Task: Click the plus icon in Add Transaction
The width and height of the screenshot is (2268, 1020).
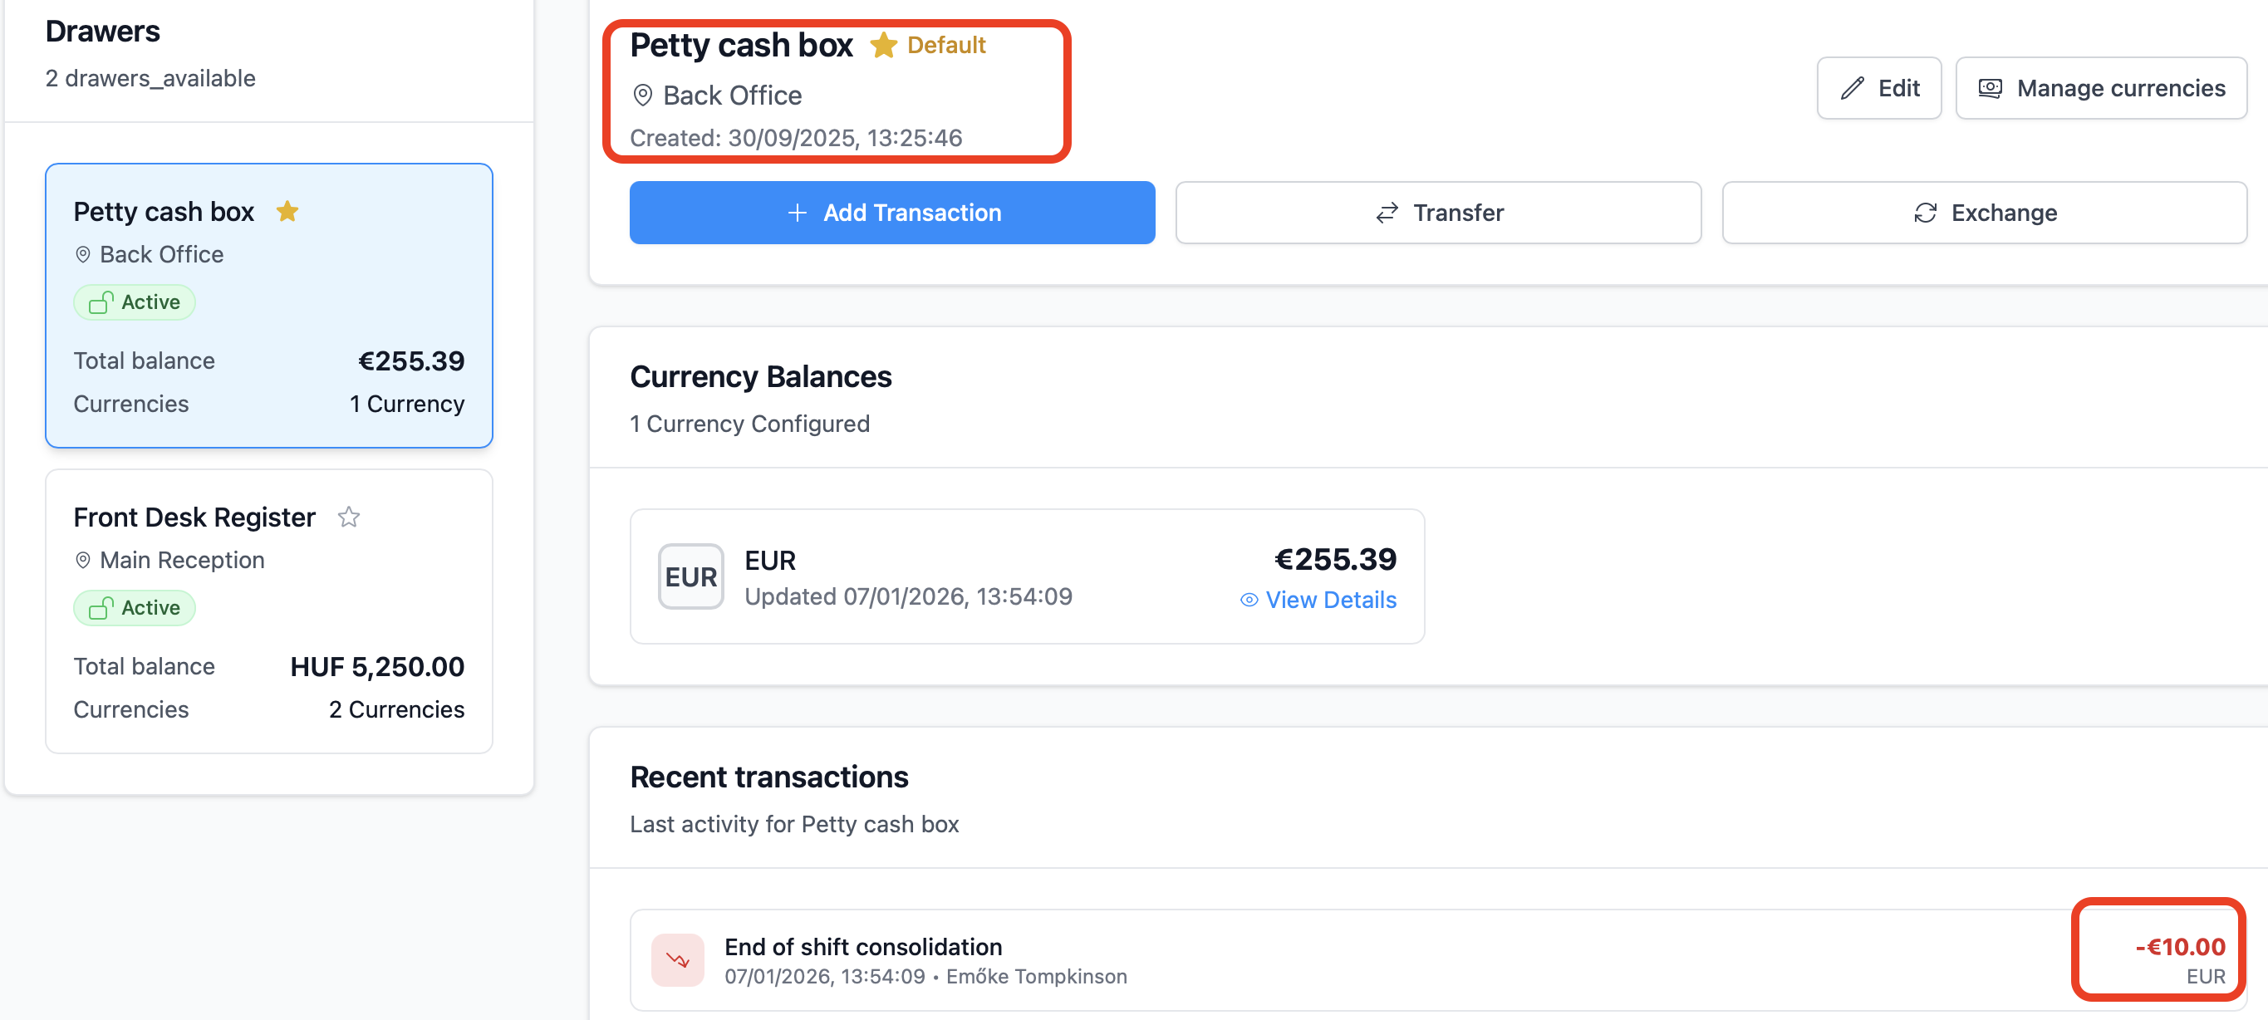Action: 797,213
